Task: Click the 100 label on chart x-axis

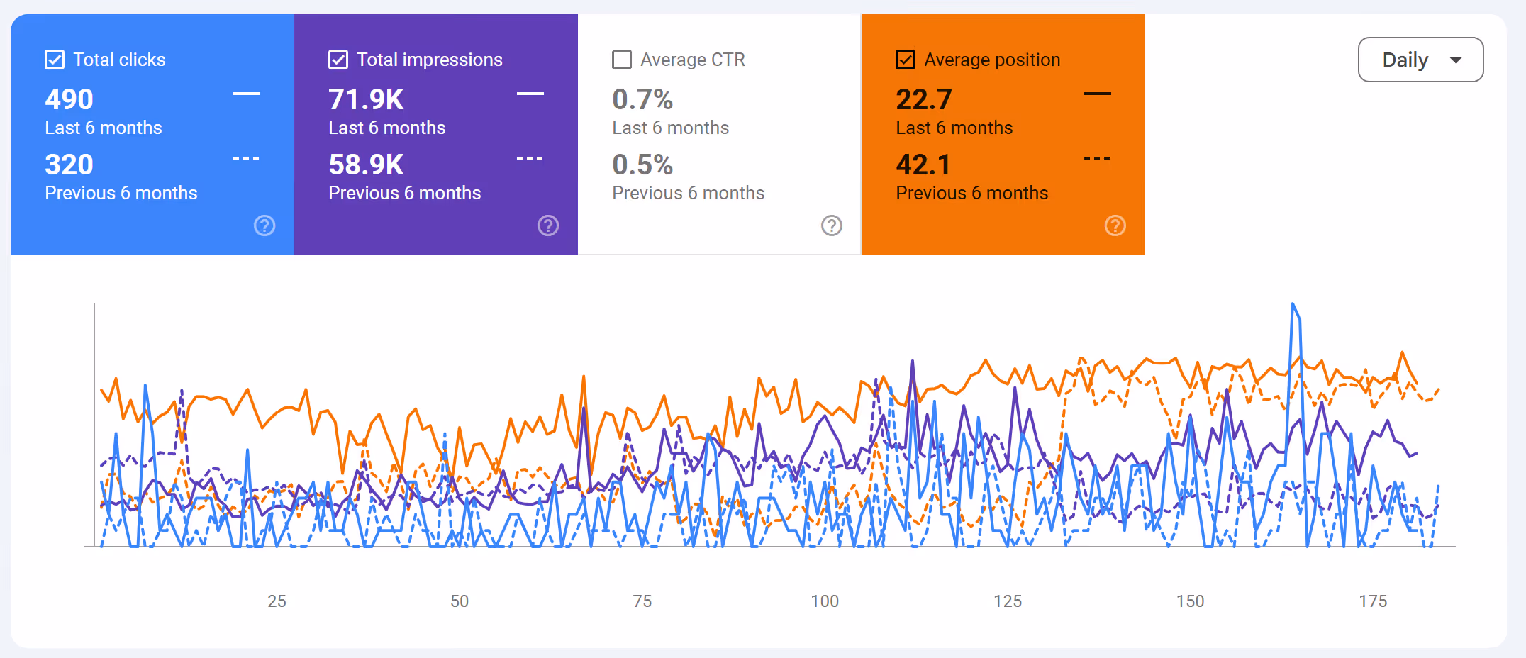Action: (x=825, y=601)
